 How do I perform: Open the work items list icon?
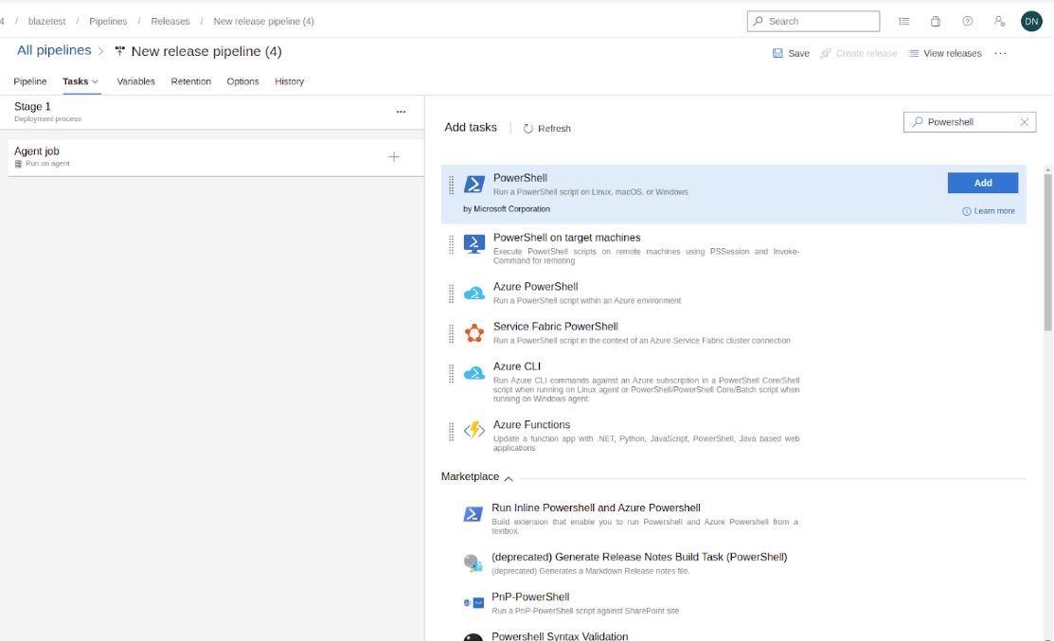tap(904, 21)
